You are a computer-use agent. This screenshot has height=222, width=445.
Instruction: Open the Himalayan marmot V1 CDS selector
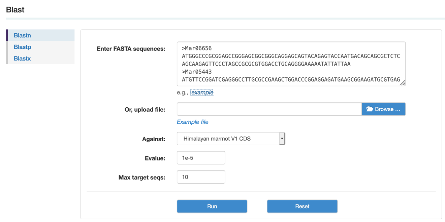pyautogui.click(x=228, y=139)
